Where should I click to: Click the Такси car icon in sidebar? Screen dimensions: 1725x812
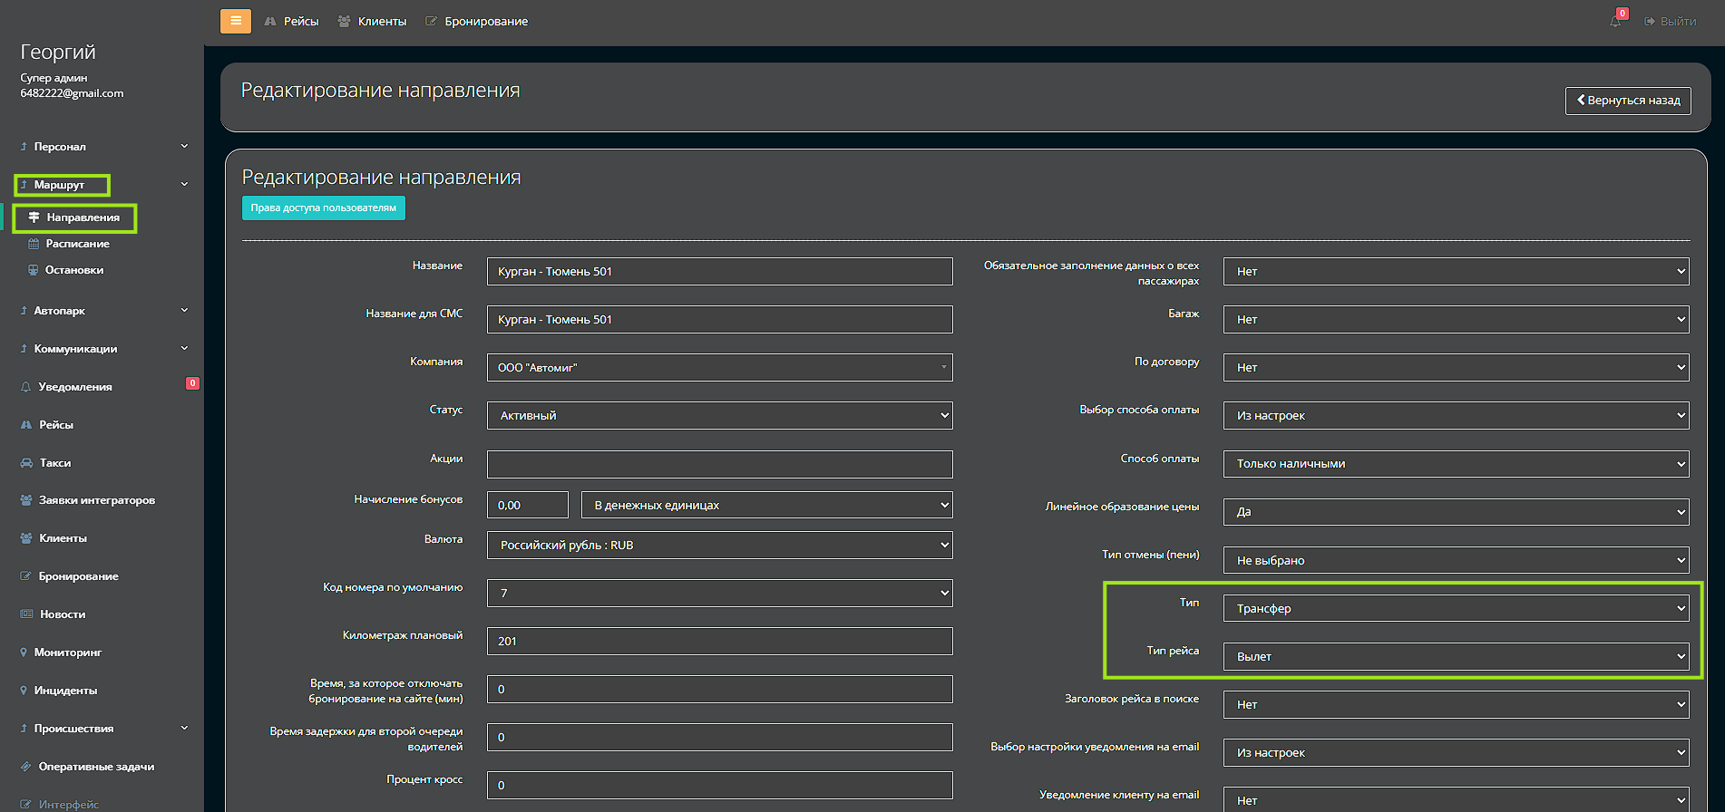[26, 463]
